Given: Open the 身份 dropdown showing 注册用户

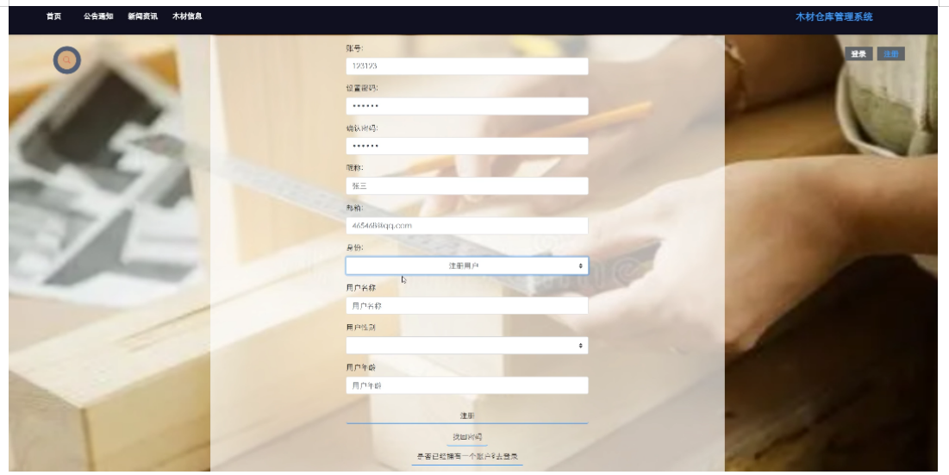Looking at the screenshot, I should (466, 266).
